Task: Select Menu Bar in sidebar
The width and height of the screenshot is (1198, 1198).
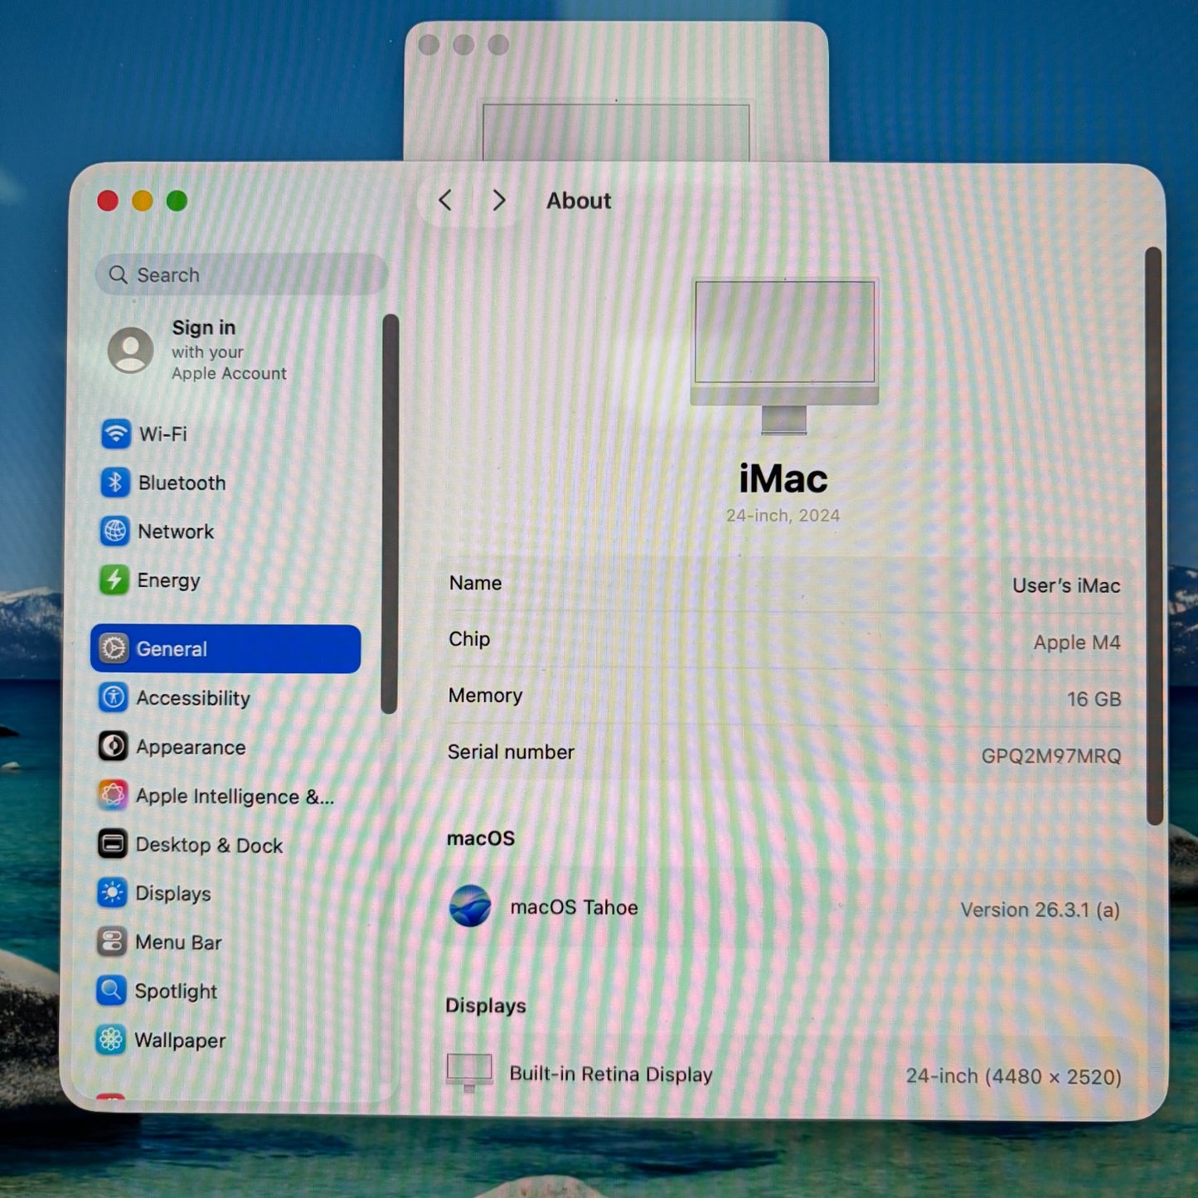Action: tap(160, 942)
